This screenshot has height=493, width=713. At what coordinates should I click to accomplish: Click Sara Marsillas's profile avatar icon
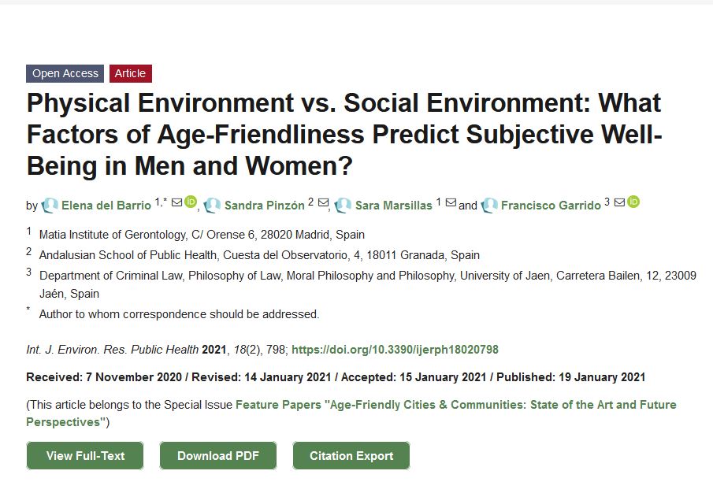(x=343, y=206)
